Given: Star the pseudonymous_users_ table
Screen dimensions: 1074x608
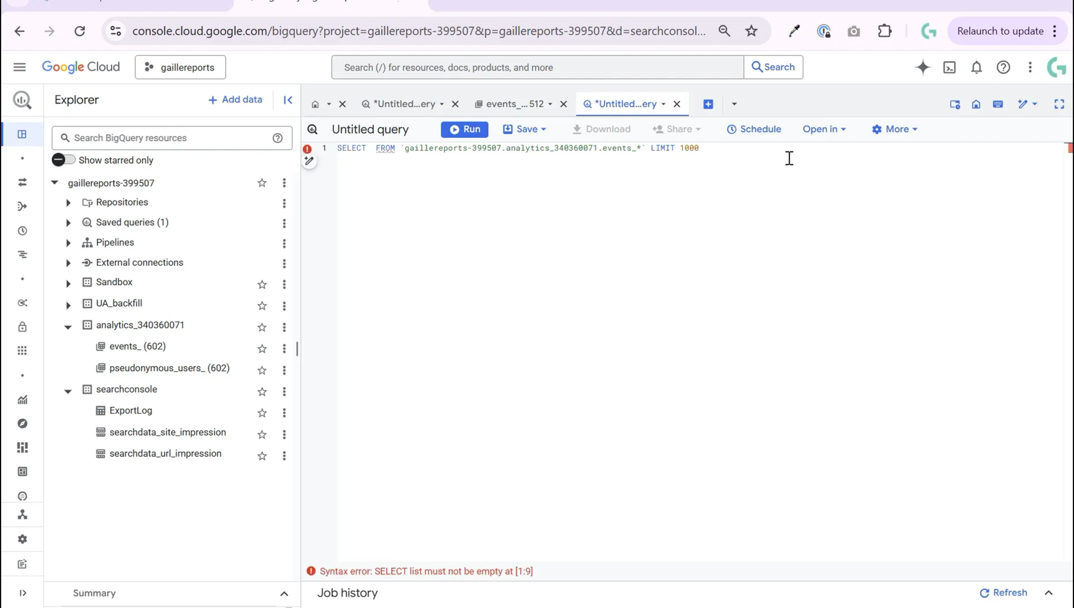Looking at the screenshot, I should pyautogui.click(x=262, y=370).
